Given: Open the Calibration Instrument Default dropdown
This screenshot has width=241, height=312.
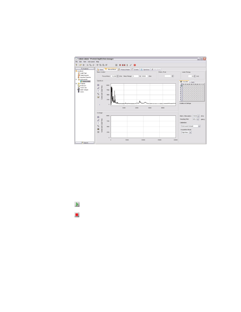Looking at the screenshot, I should [199, 126].
